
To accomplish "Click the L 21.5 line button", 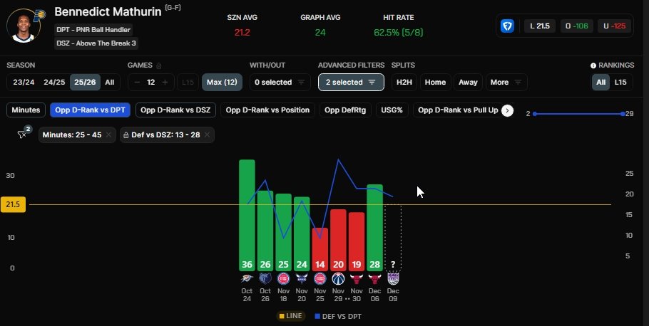I will (540, 26).
